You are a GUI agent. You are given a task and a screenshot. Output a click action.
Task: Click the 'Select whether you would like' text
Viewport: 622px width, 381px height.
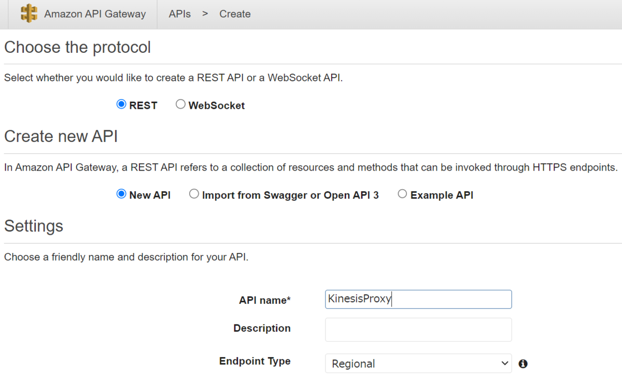click(174, 78)
